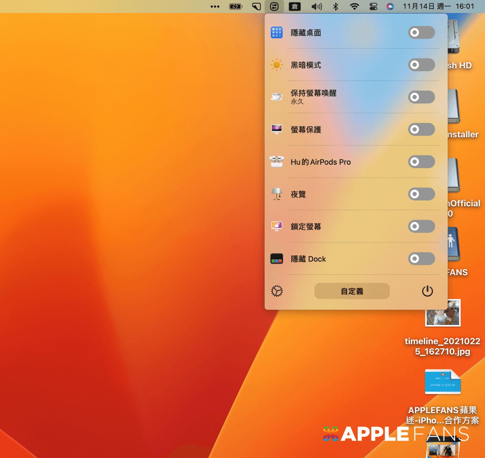The width and height of the screenshot is (485, 458).
Task: Click the Siri icon in menu bar
Action: coord(390,6)
